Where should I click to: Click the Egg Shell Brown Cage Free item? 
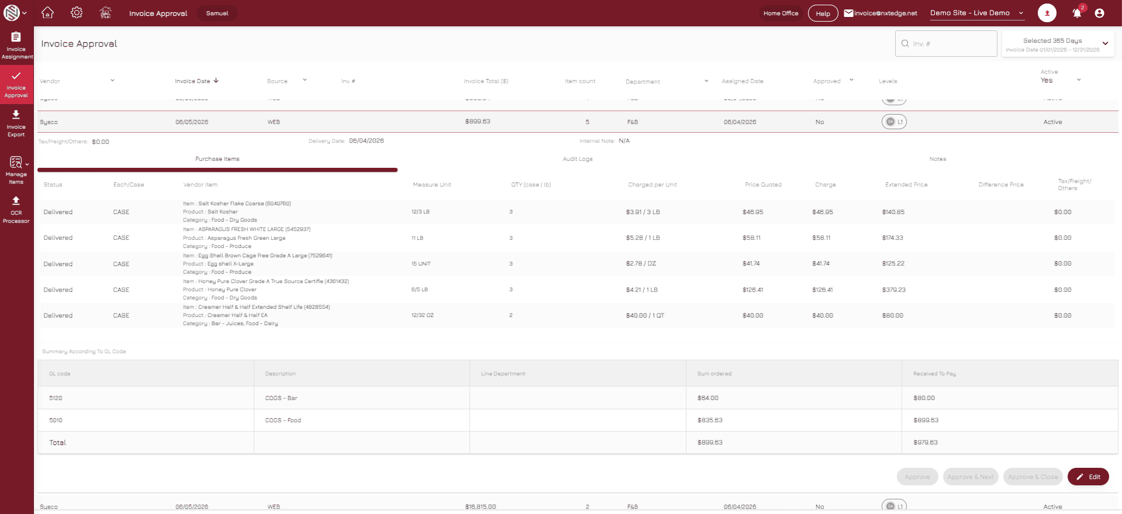[x=257, y=256]
